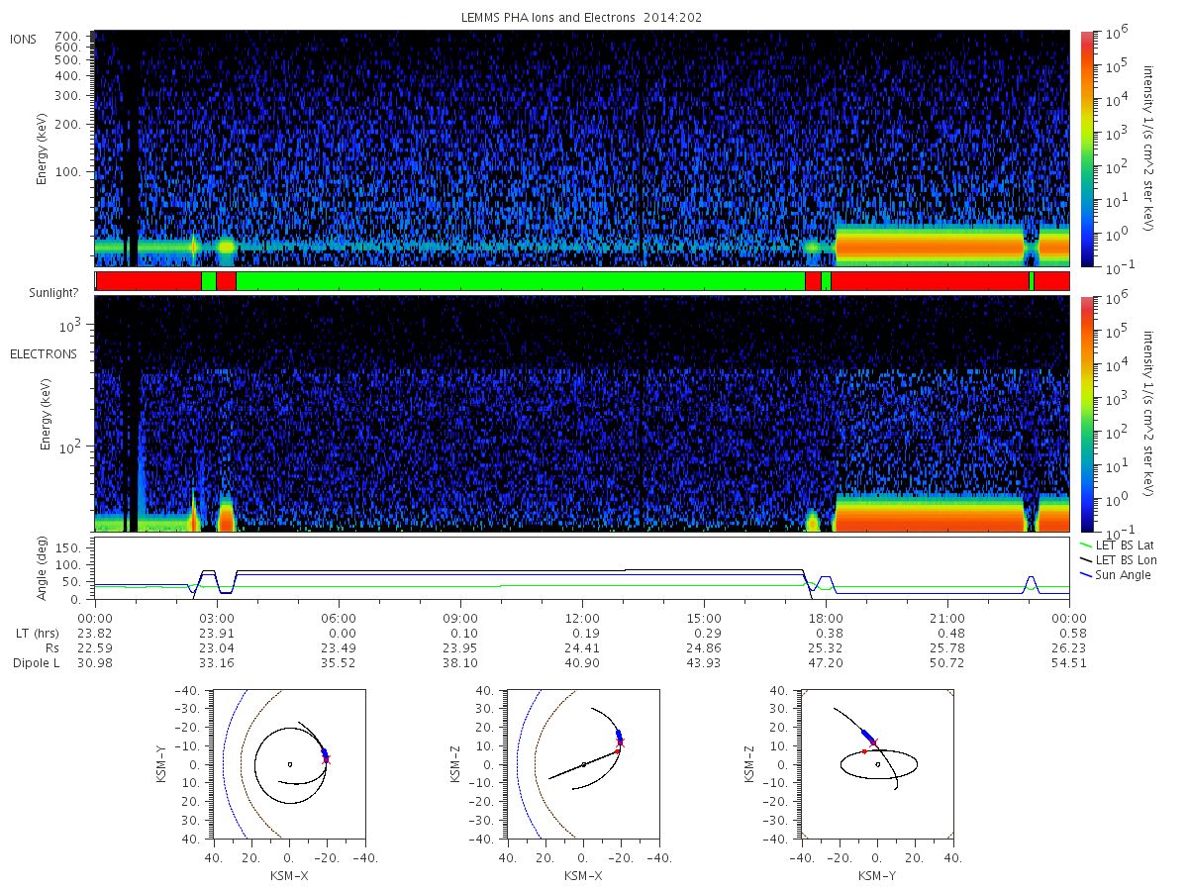Click the 18:00 time axis label
This screenshot has width=1188, height=891.
826,618
